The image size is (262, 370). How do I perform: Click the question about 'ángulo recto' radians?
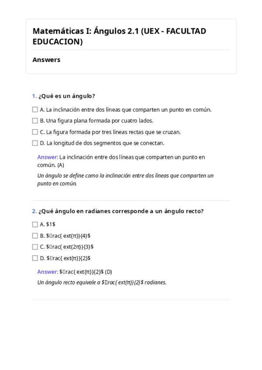(x=121, y=211)
